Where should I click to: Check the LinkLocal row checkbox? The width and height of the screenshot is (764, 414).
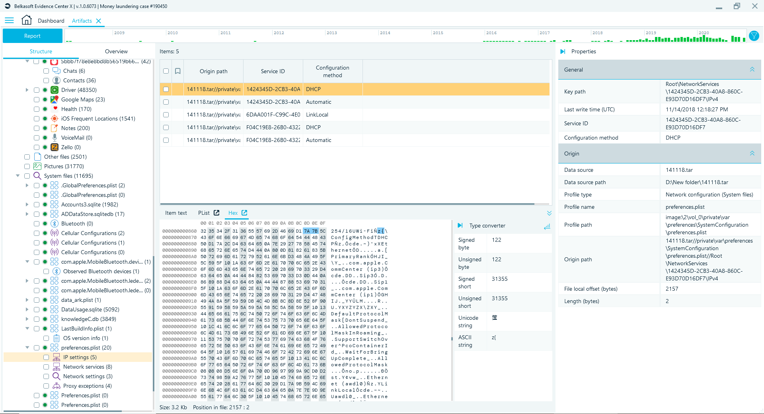tap(166, 115)
